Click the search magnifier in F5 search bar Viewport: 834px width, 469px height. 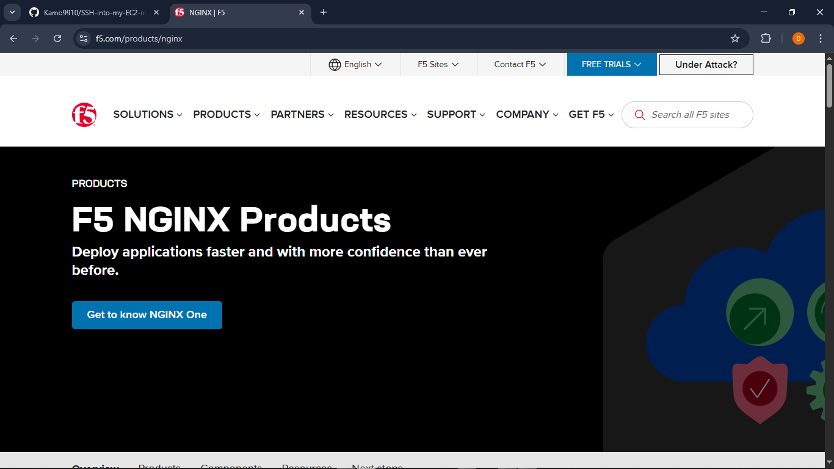coord(639,115)
